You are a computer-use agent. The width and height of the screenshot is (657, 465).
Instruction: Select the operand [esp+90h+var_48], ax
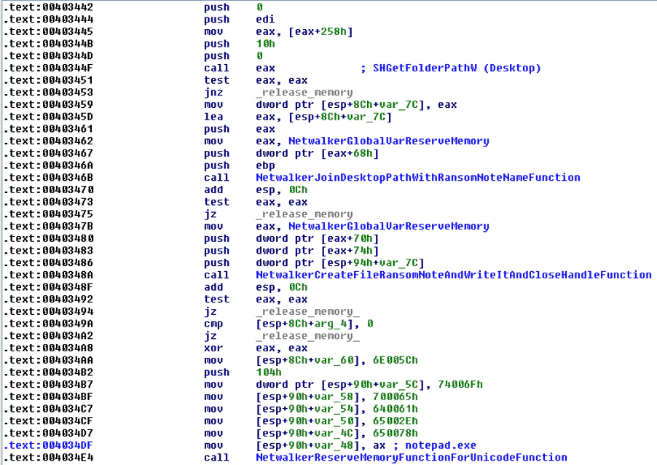coord(320,445)
